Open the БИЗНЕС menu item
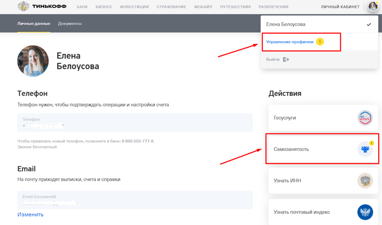The height and width of the screenshot is (225, 382). click(104, 7)
